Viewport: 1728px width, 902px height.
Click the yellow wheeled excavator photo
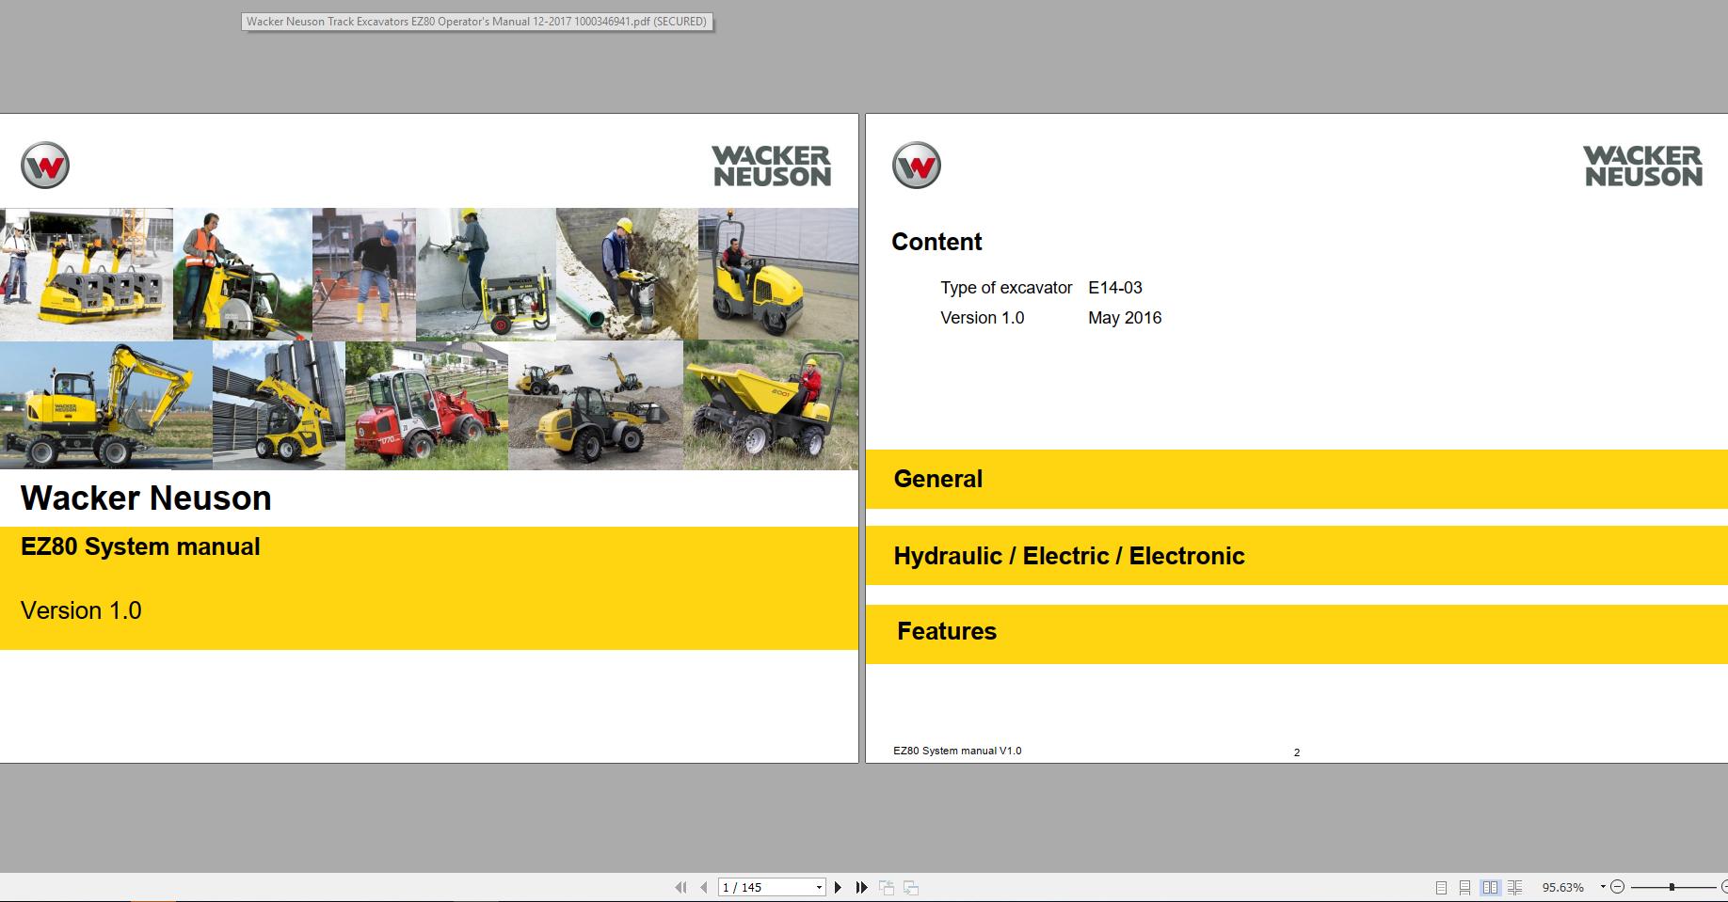click(106, 405)
